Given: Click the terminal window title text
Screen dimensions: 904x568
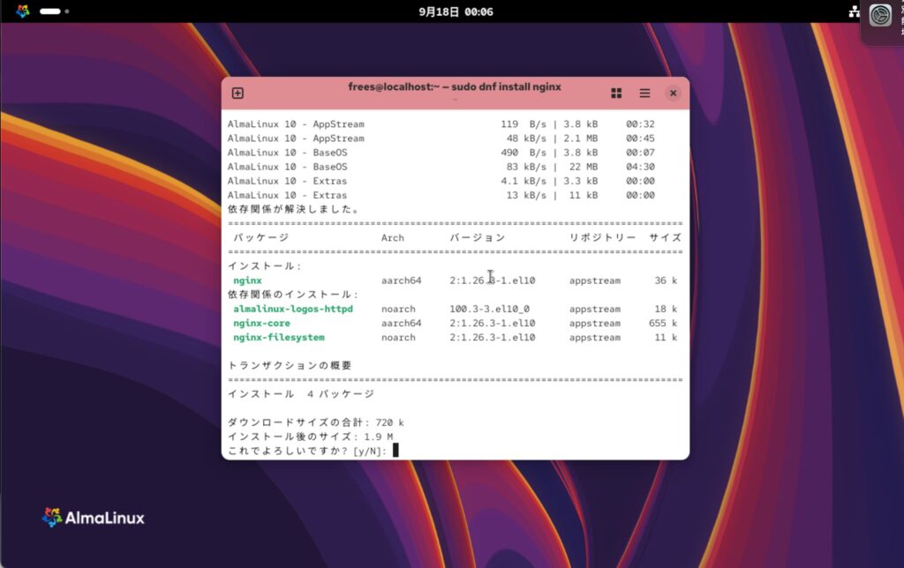Looking at the screenshot, I should [455, 86].
